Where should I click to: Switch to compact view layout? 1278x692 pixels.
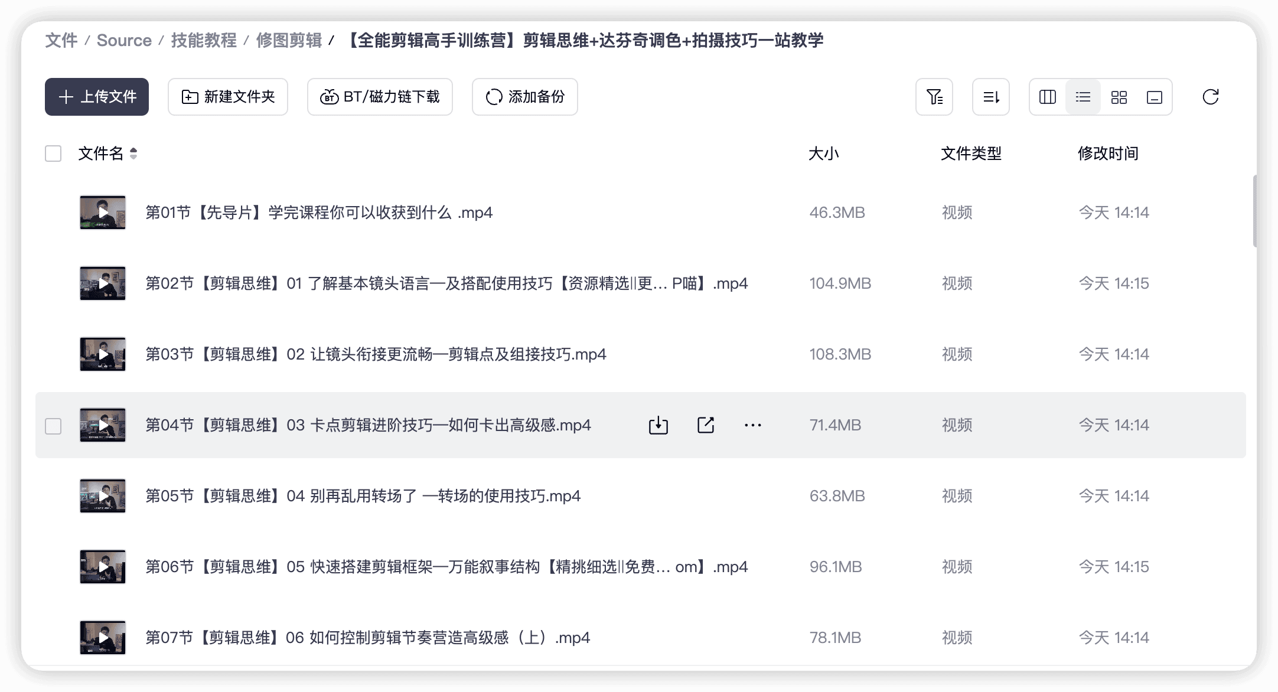pos(1154,97)
